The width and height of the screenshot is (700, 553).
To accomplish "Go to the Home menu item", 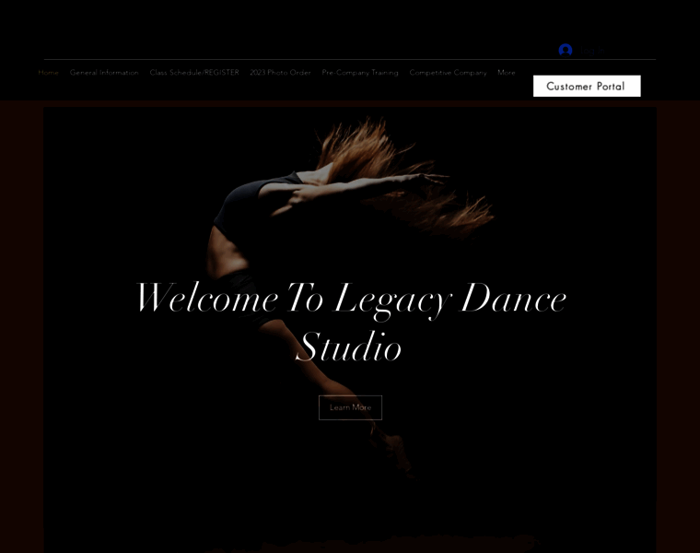I will click(48, 73).
